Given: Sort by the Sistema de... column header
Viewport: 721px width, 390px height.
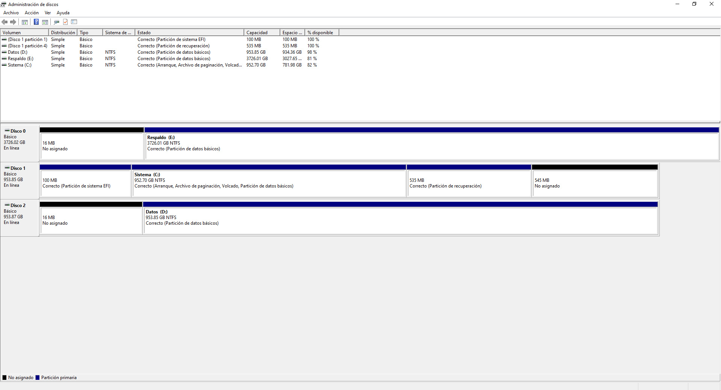Looking at the screenshot, I should (x=119, y=33).
